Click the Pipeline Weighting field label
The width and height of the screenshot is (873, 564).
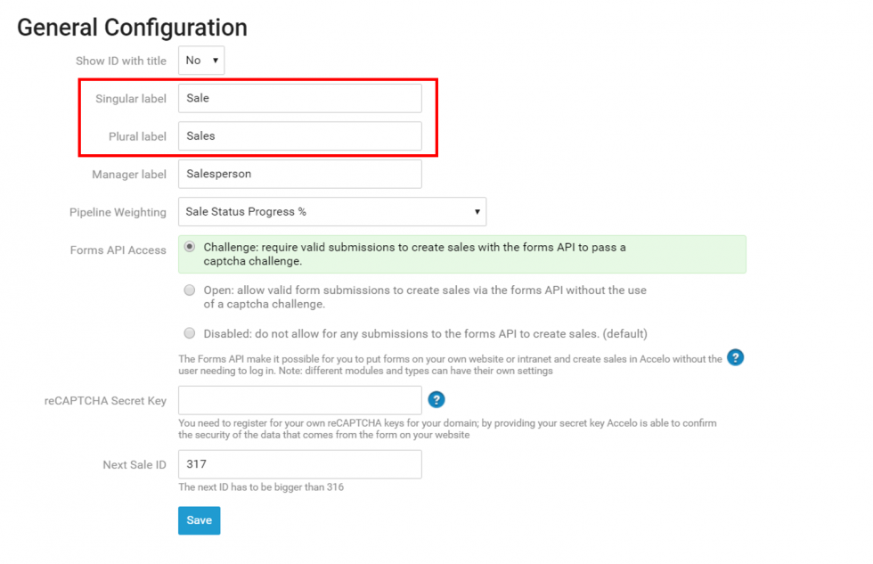coord(118,212)
